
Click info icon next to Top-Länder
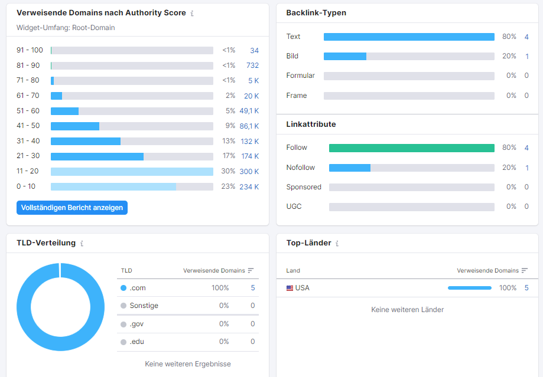[337, 243]
